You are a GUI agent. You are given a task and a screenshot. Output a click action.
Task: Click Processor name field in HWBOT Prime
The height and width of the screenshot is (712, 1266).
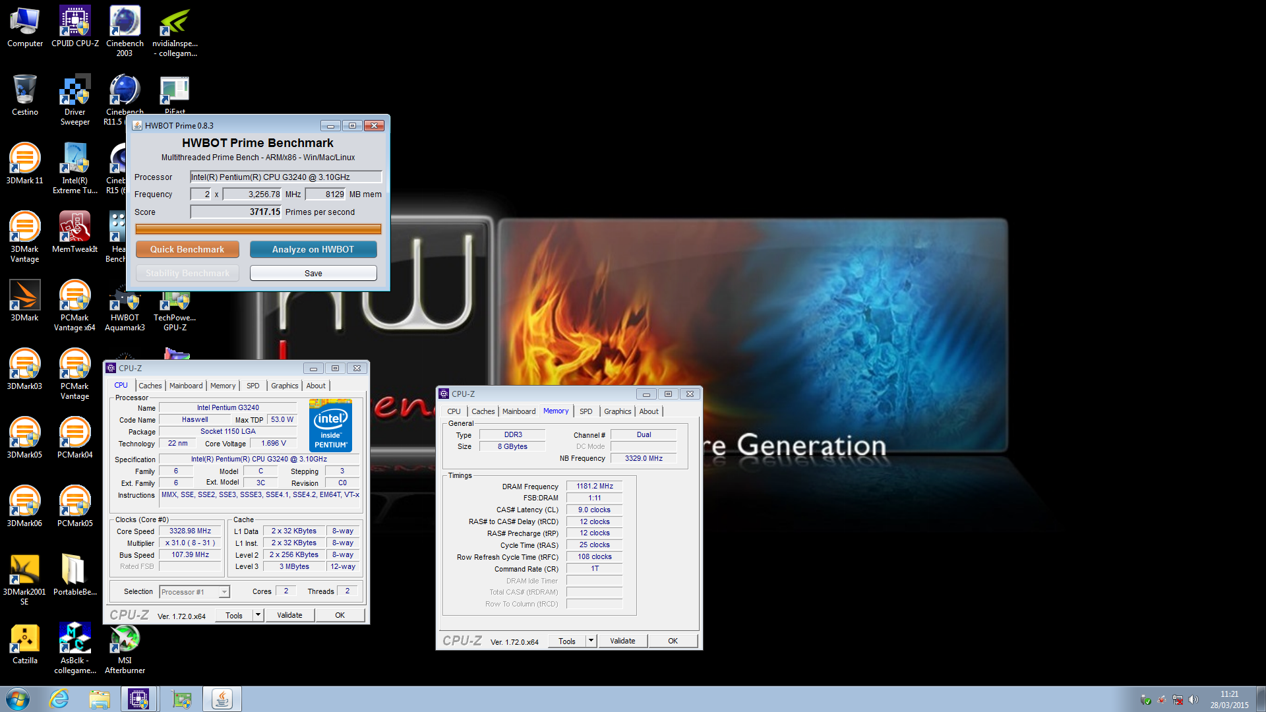point(286,177)
